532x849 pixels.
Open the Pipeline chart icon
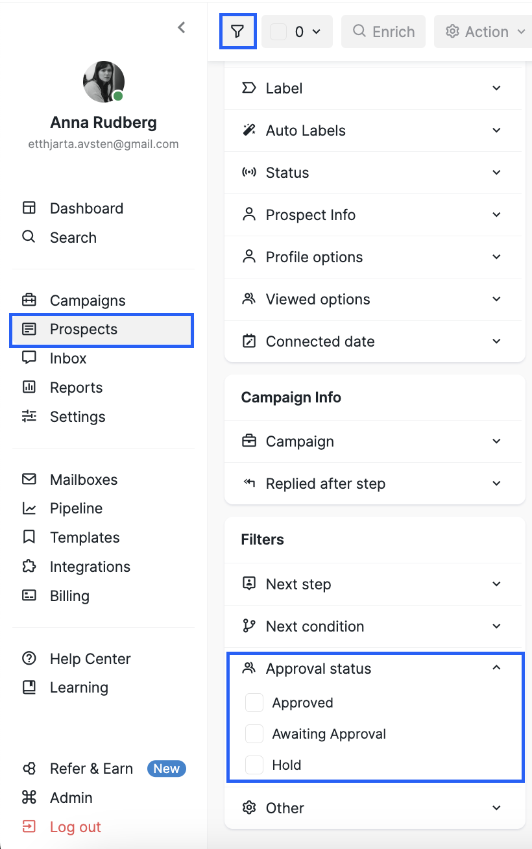pyautogui.click(x=29, y=508)
